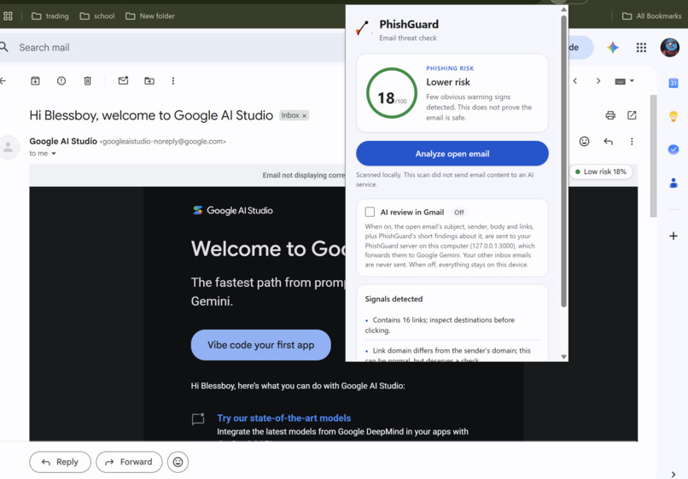Open Keep in side panel
Viewport: 688px width, 479px height.
[673, 116]
